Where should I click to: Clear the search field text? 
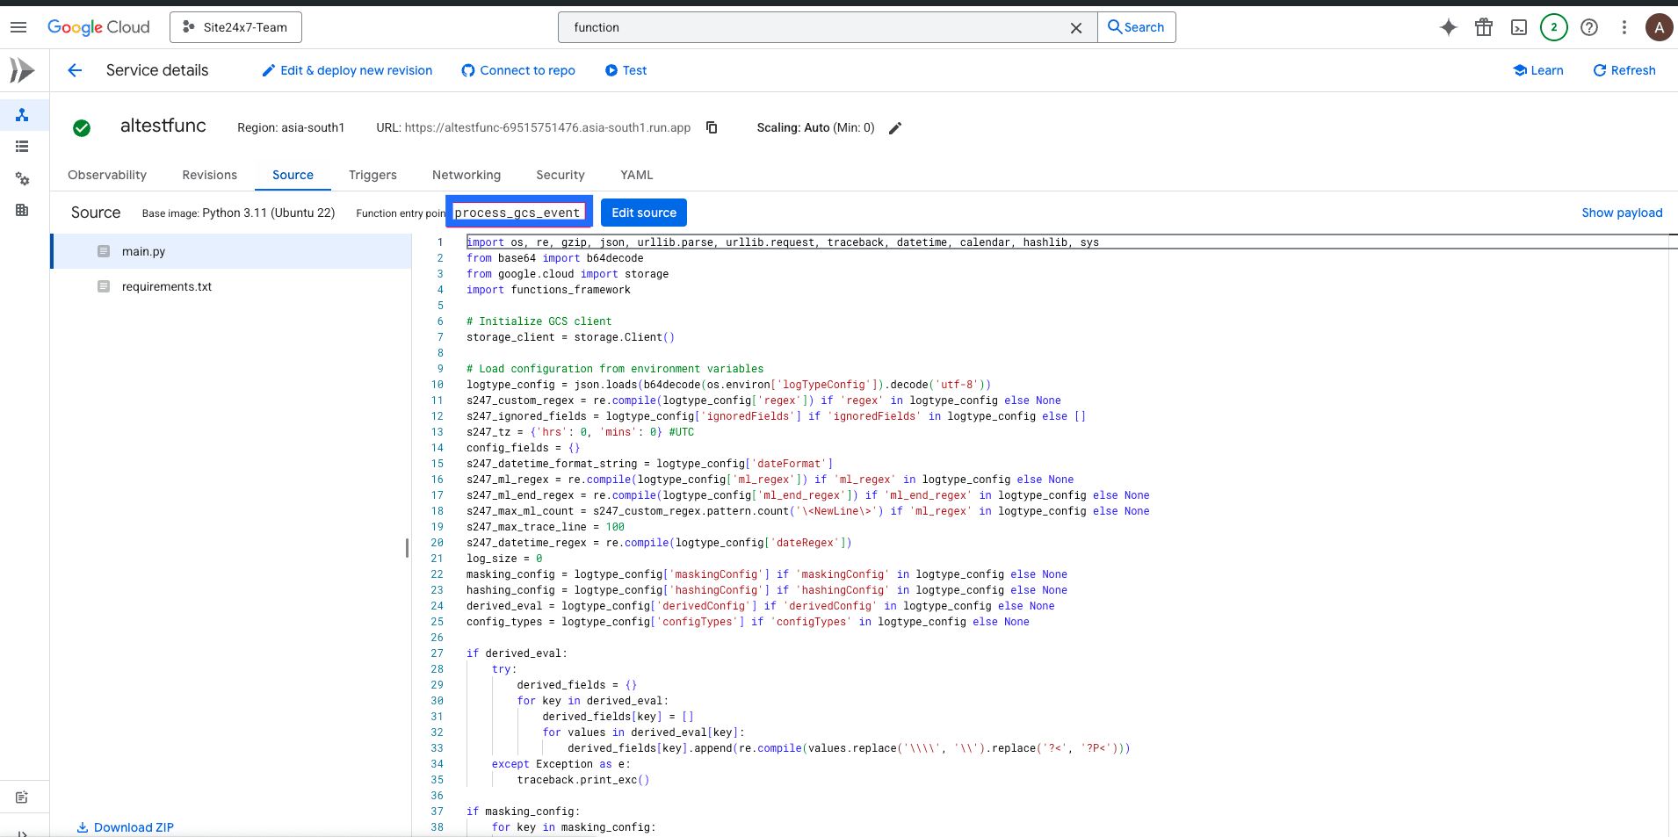coord(1075,28)
